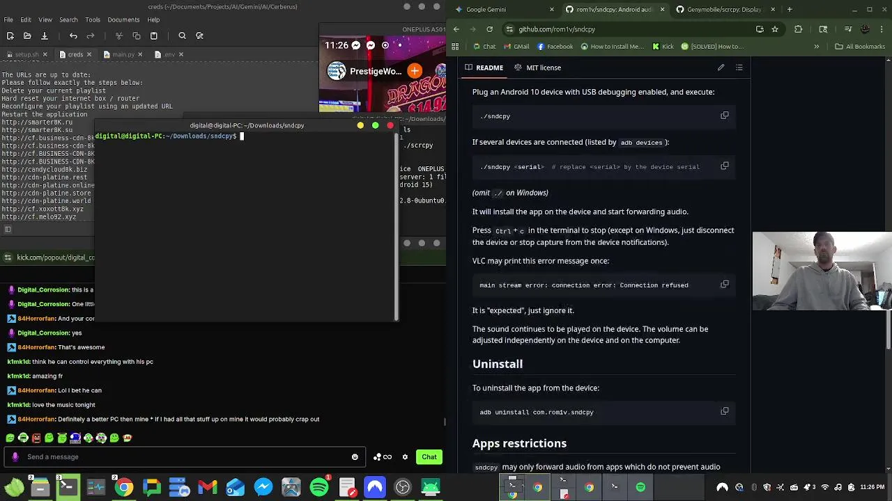Open the GMail bookmark
Image resolution: width=892 pixels, height=501 pixels.
click(x=516, y=47)
